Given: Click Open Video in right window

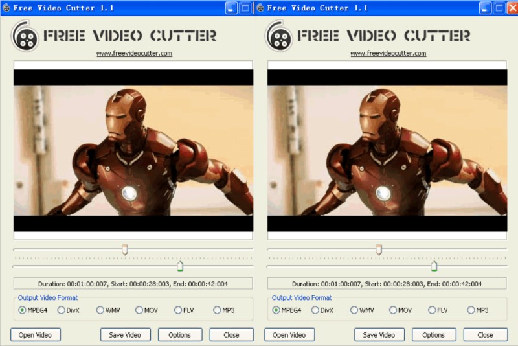Looking at the screenshot, I should pyautogui.click(x=289, y=335).
